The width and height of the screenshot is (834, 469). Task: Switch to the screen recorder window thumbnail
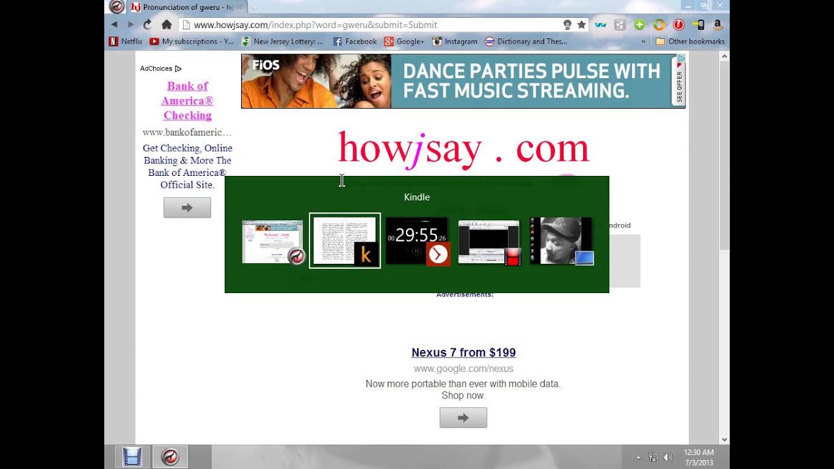[489, 242]
